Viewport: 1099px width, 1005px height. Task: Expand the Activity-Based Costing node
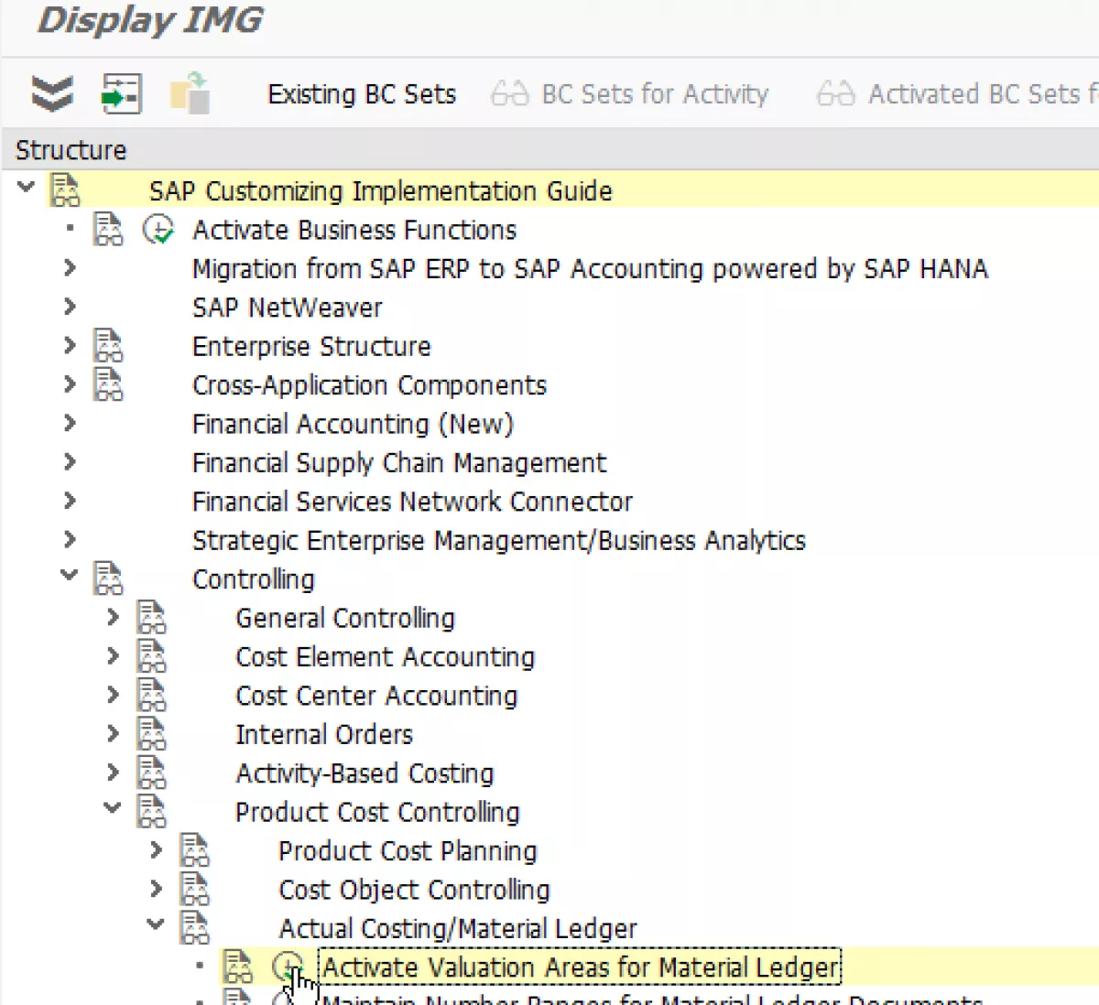113,773
